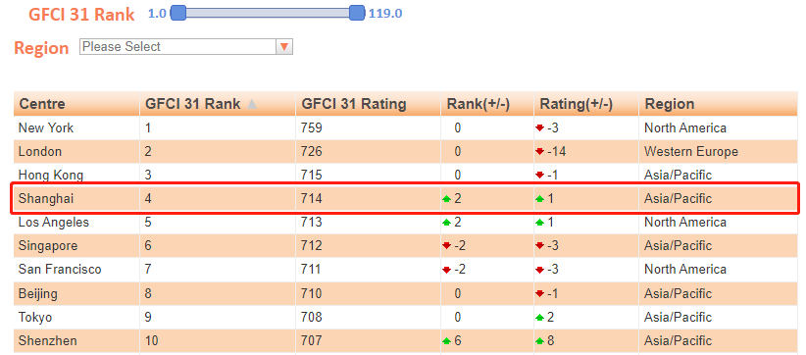Click the red down arrow in Singapore's Rank(+/-)
Screen dimensions: 806x355
coord(447,246)
